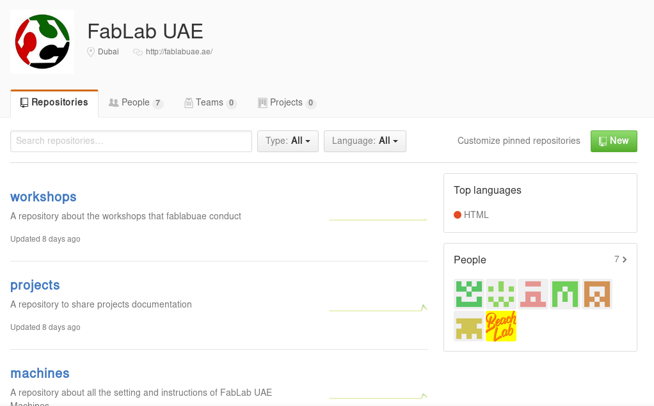Screen dimensions: 654x406
Task: Switch to the People tab
Action: [x=136, y=102]
